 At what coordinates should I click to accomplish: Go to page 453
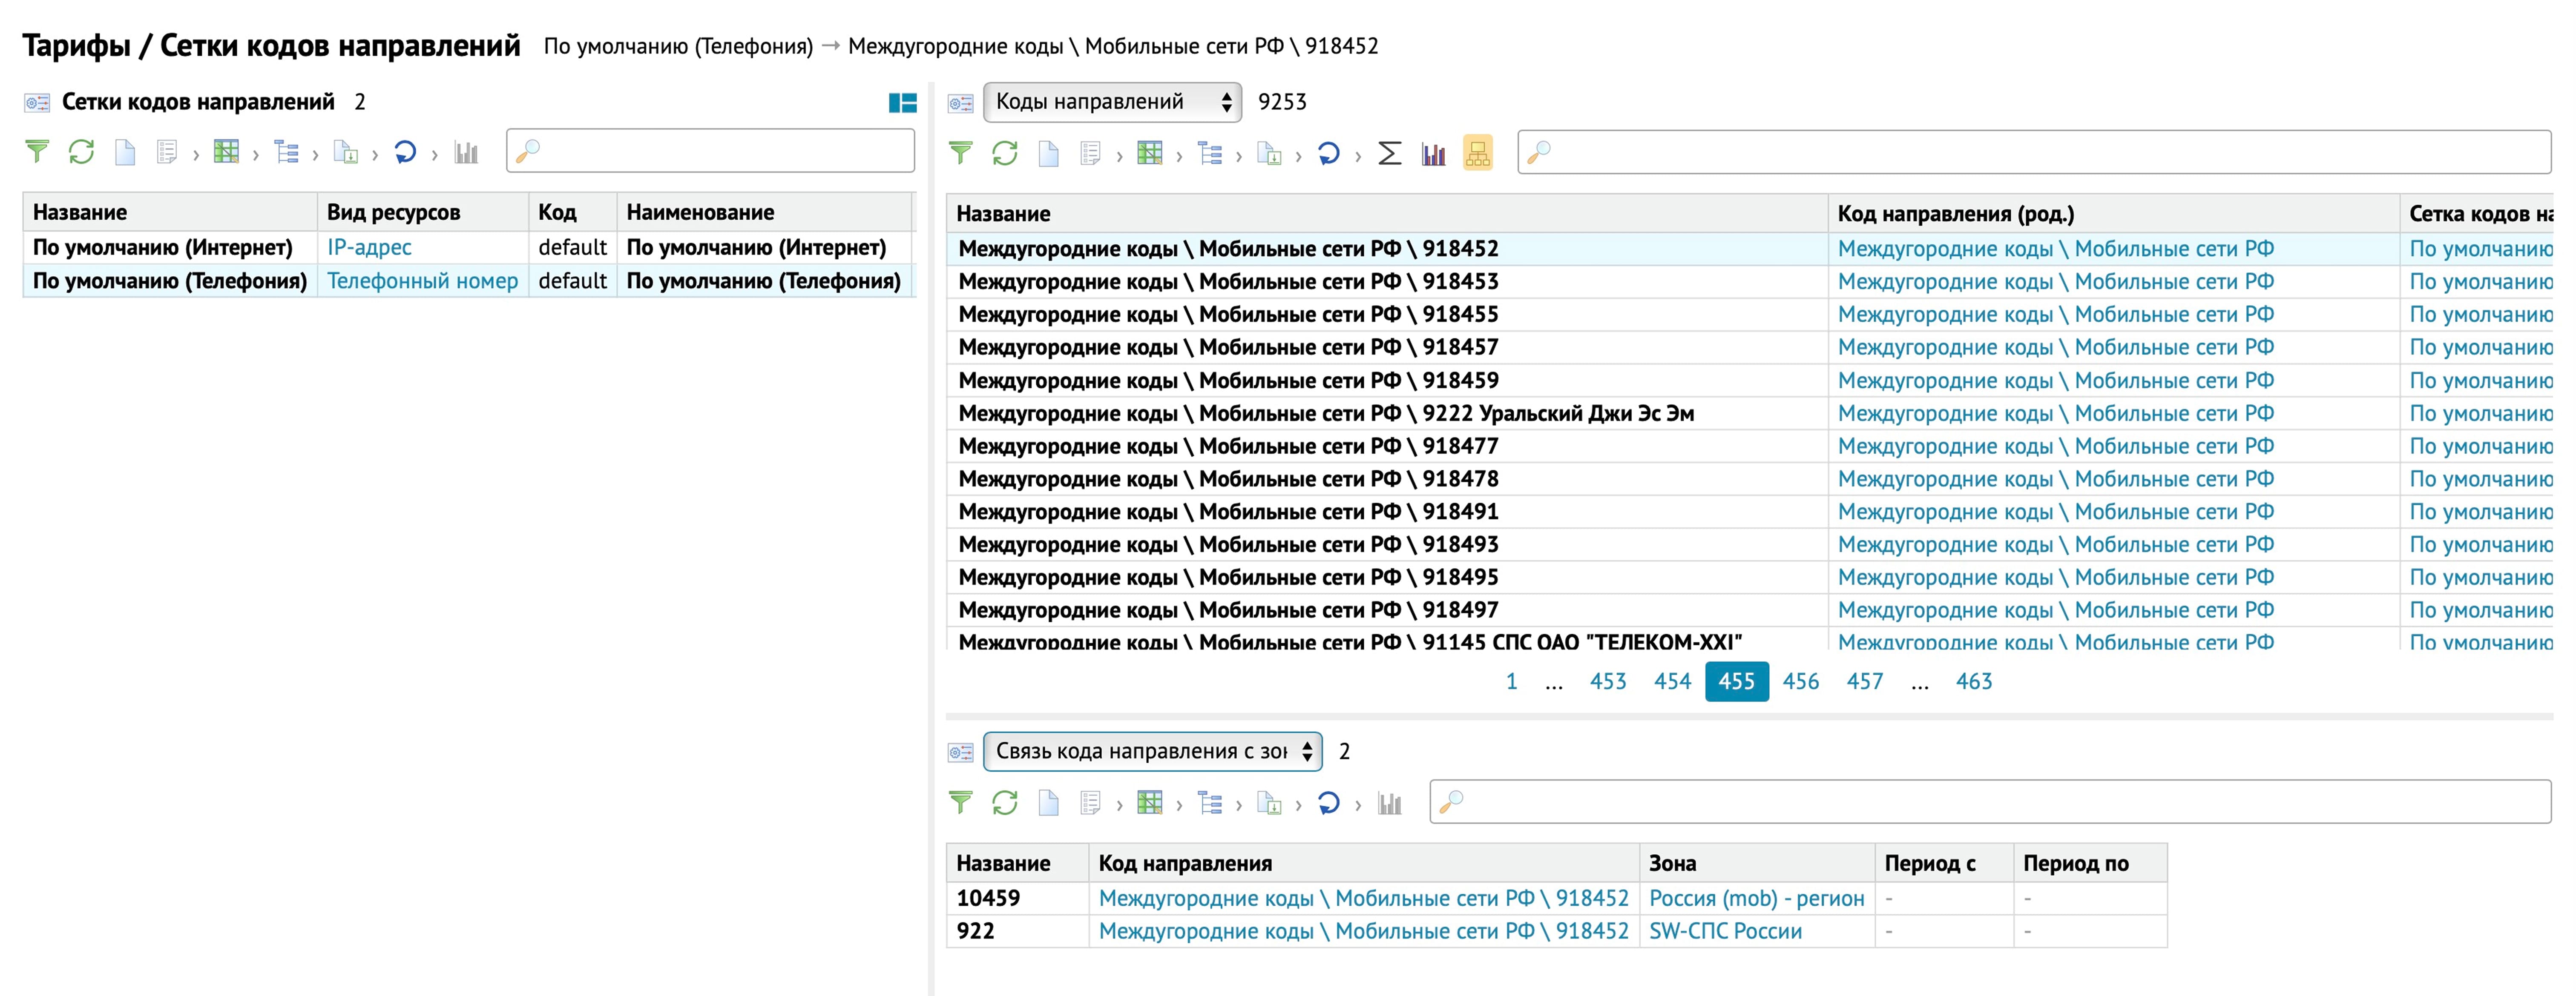tap(1608, 681)
